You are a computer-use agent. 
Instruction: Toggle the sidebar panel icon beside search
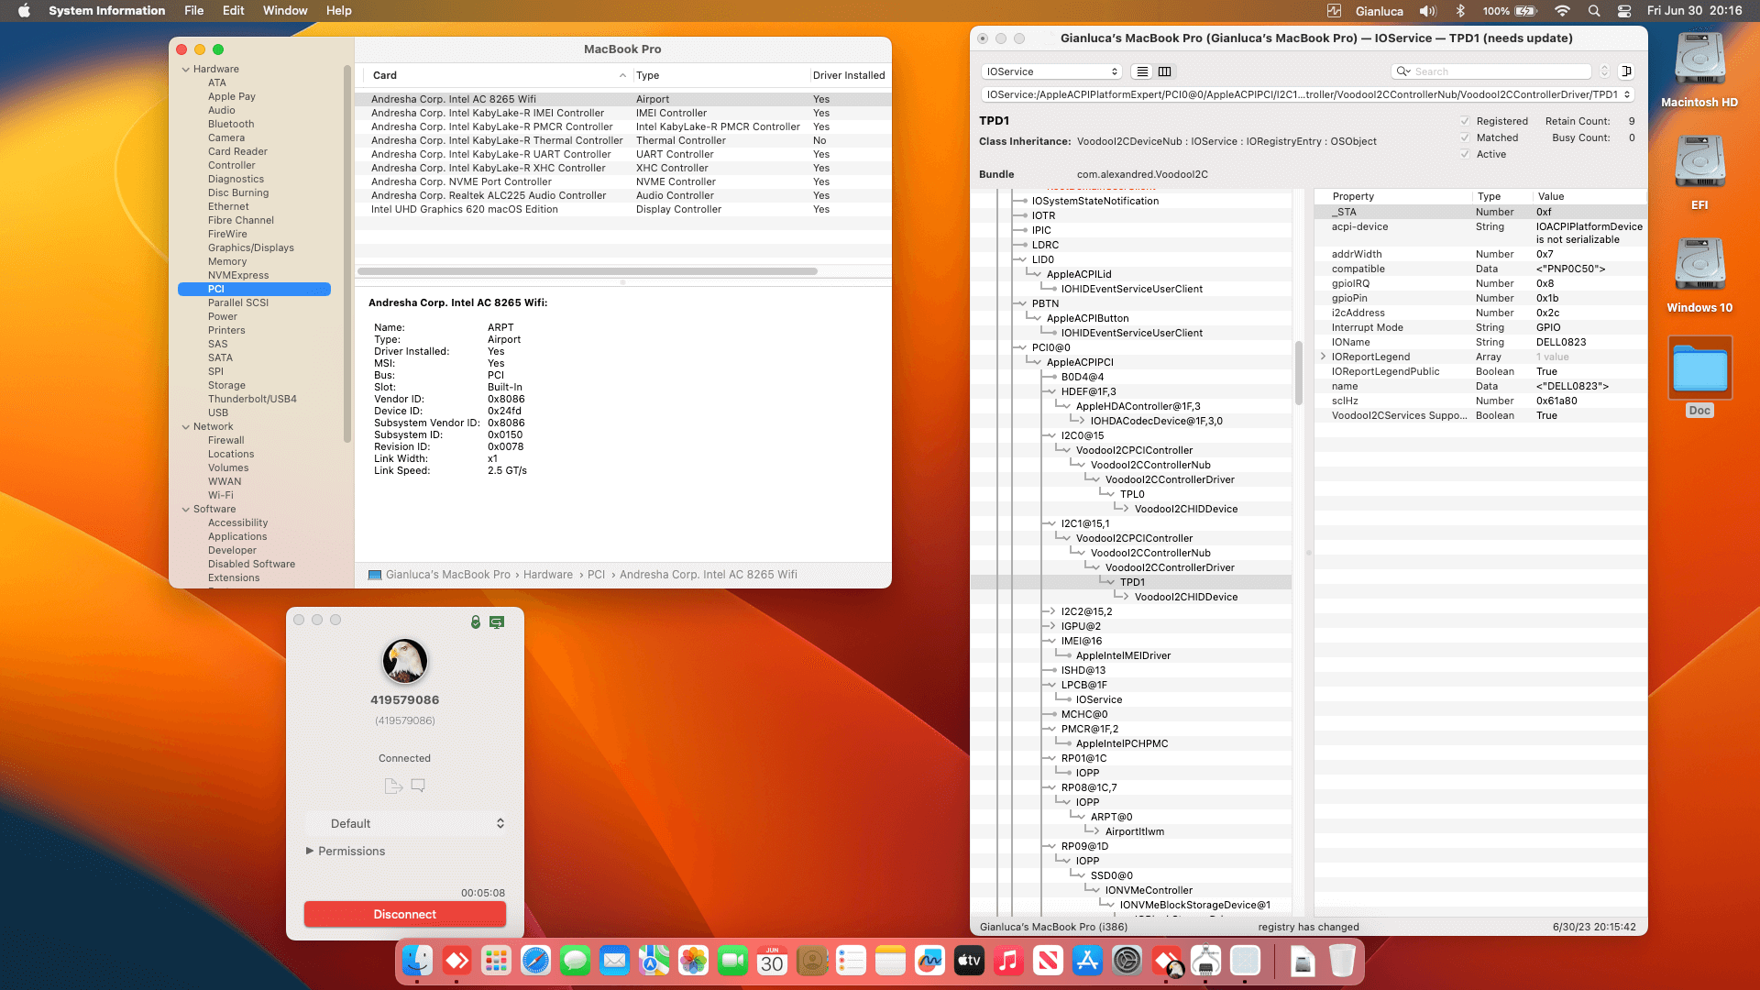click(x=1626, y=71)
